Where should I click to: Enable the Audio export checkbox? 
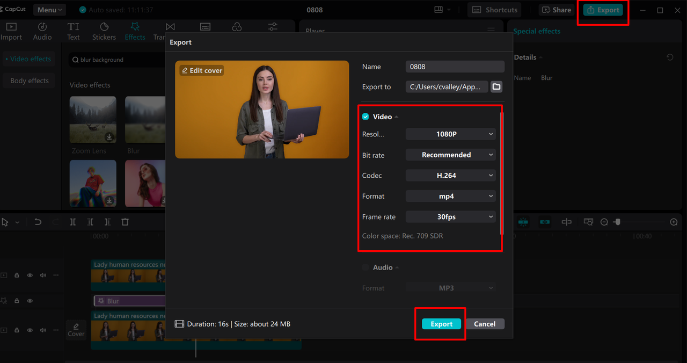tap(366, 267)
